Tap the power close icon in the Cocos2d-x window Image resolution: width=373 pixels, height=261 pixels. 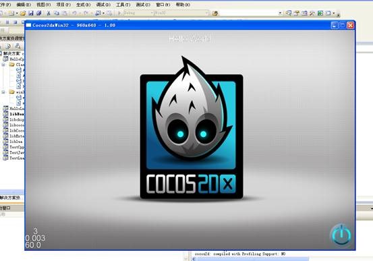point(341,235)
